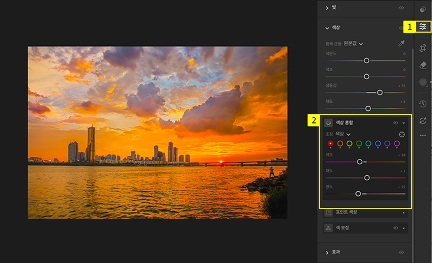This screenshot has height=263, width=432.
Task: Select the Healing eraser tool
Action: tap(423, 65)
